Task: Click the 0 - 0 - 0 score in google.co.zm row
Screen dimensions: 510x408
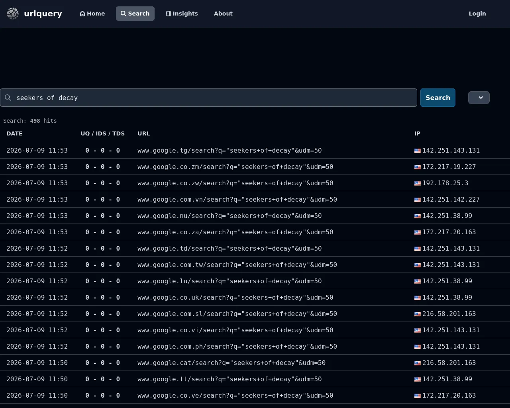Action: coord(103,167)
